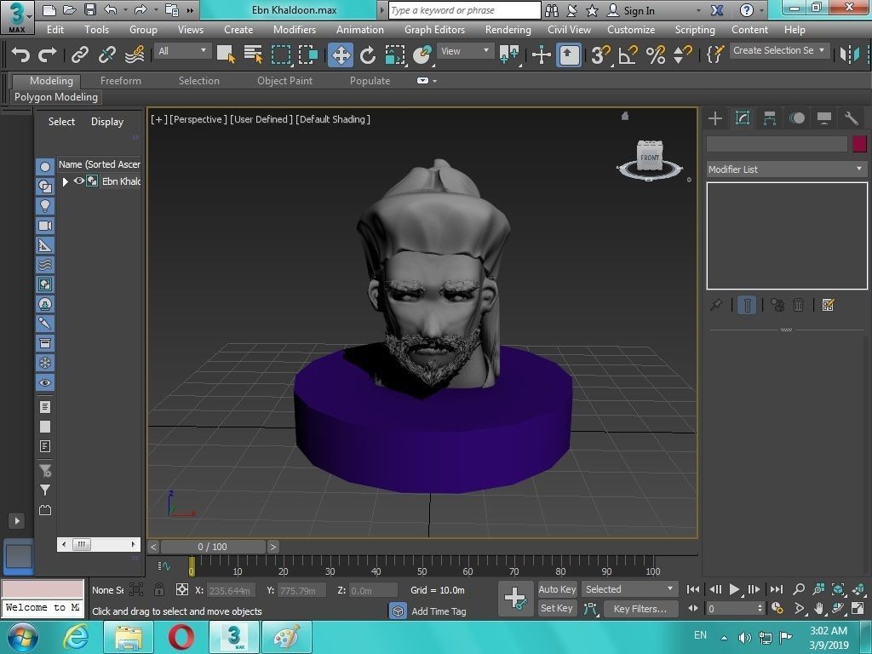Open the Display menu in scene explorer
This screenshot has height=654, width=872.
point(107,122)
